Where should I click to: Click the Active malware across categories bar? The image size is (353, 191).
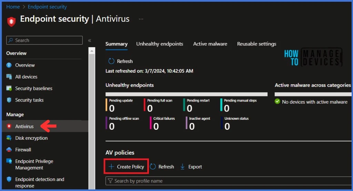click(313, 94)
